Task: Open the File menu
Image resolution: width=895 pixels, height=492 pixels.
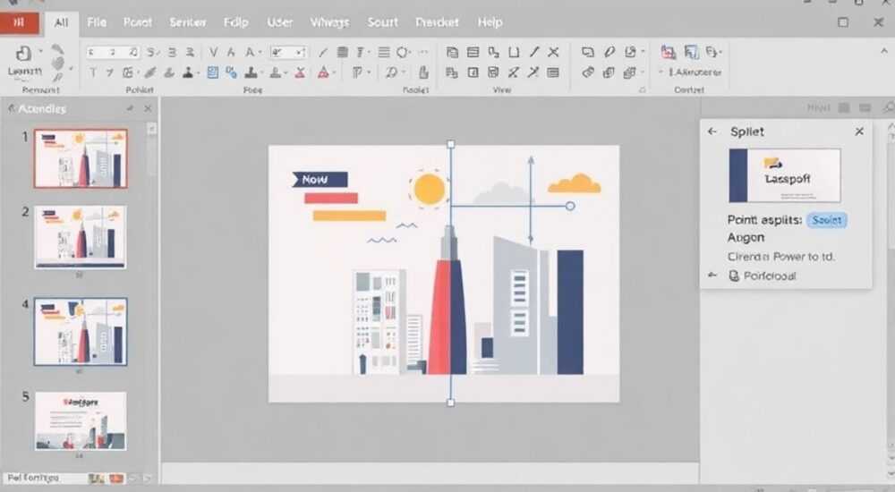Action: (x=97, y=22)
